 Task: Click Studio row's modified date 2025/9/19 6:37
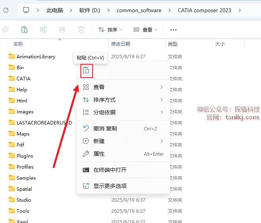(x=128, y=200)
